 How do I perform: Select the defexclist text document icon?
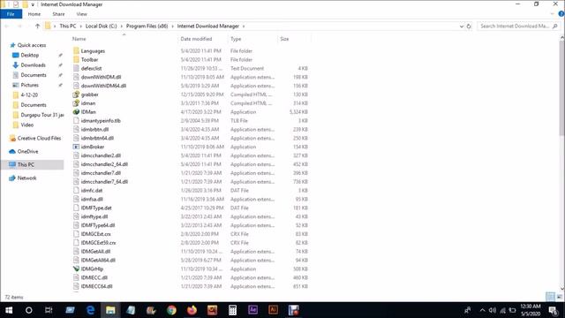(76, 68)
